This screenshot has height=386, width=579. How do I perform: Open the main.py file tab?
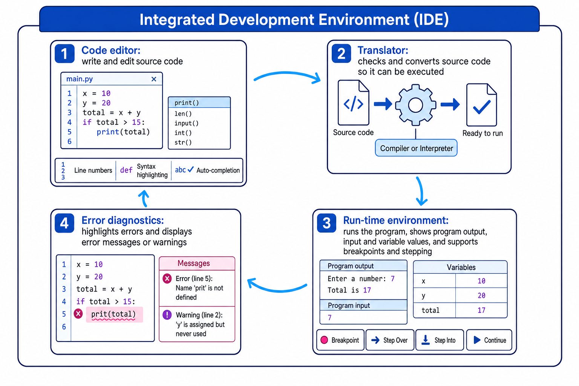pyautogui.click(x=80, y=79)
